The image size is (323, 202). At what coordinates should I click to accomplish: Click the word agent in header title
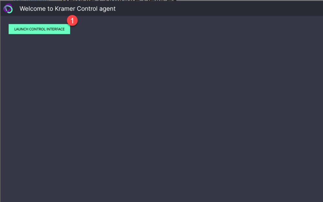click(x=107, y=9)
